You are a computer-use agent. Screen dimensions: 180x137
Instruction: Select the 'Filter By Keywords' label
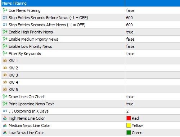coord(25,54)
